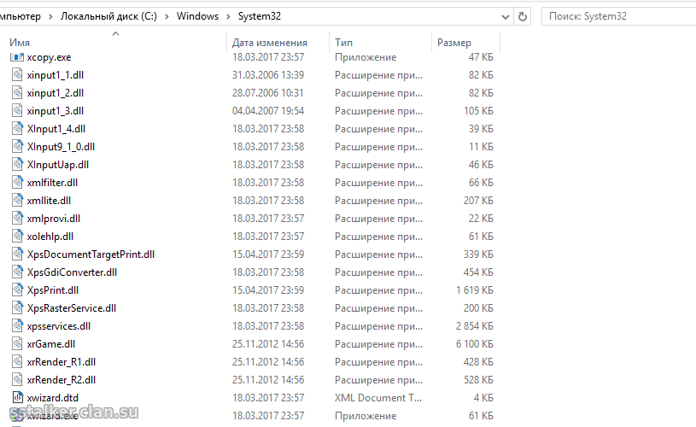Select the XpsDocumentTargetPrint.dll file icon
This screenshot has width=696, height=427.
coord(17,254)
